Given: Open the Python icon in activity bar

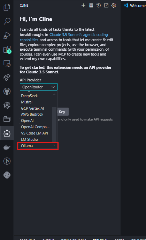Looking at the screenshot, I should pyautogui.click(x=7, y=175).
